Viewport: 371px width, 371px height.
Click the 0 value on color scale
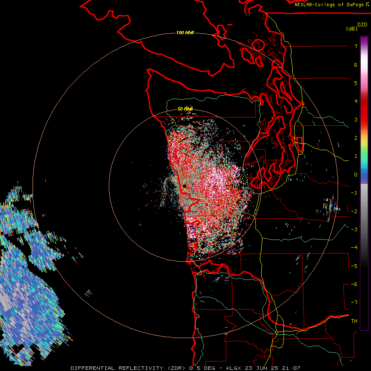(356, 175)
